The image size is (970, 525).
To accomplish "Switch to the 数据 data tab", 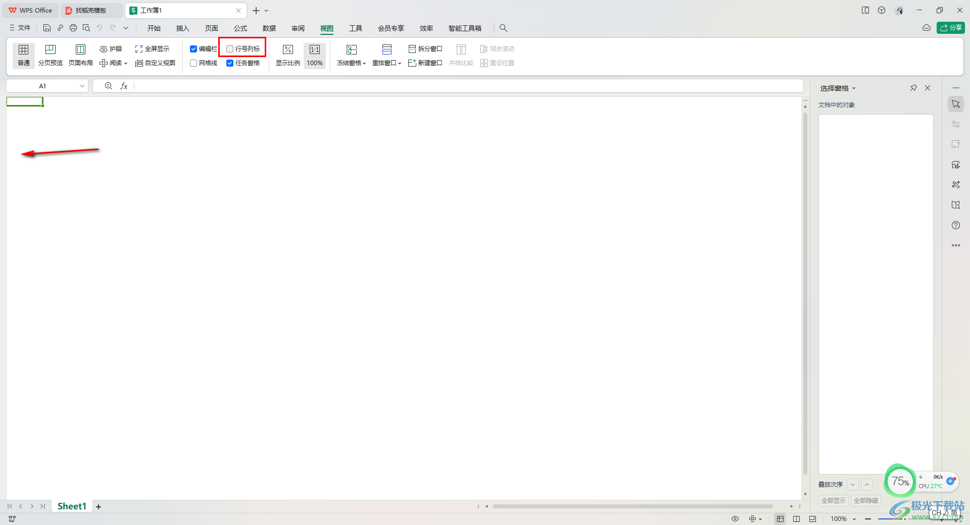I will point(269,28).
